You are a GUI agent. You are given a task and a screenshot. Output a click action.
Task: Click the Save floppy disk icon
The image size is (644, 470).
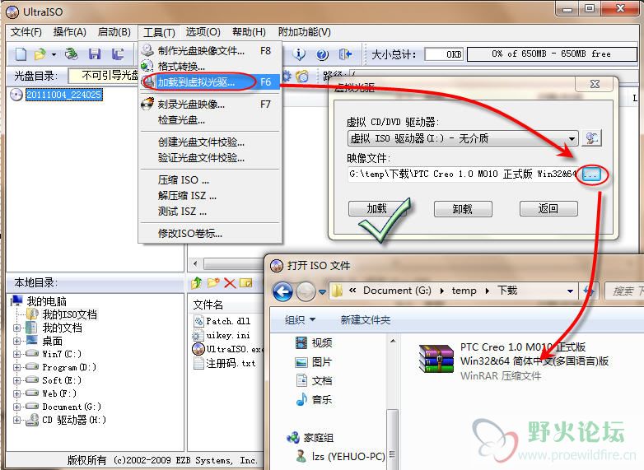[x=95, y=54]
